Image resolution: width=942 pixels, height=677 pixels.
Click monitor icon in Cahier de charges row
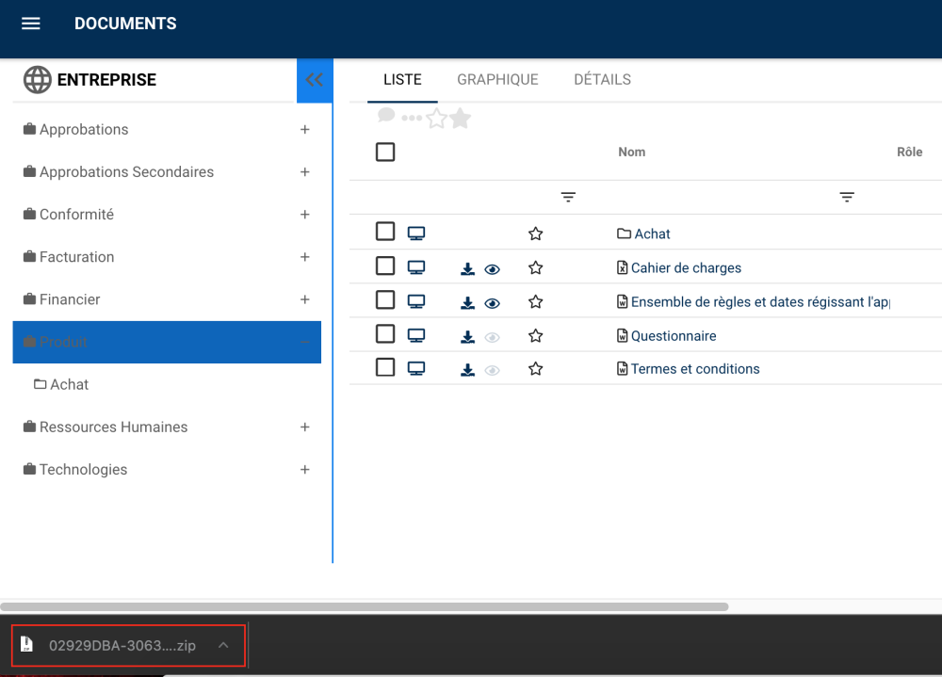(416, 267)
